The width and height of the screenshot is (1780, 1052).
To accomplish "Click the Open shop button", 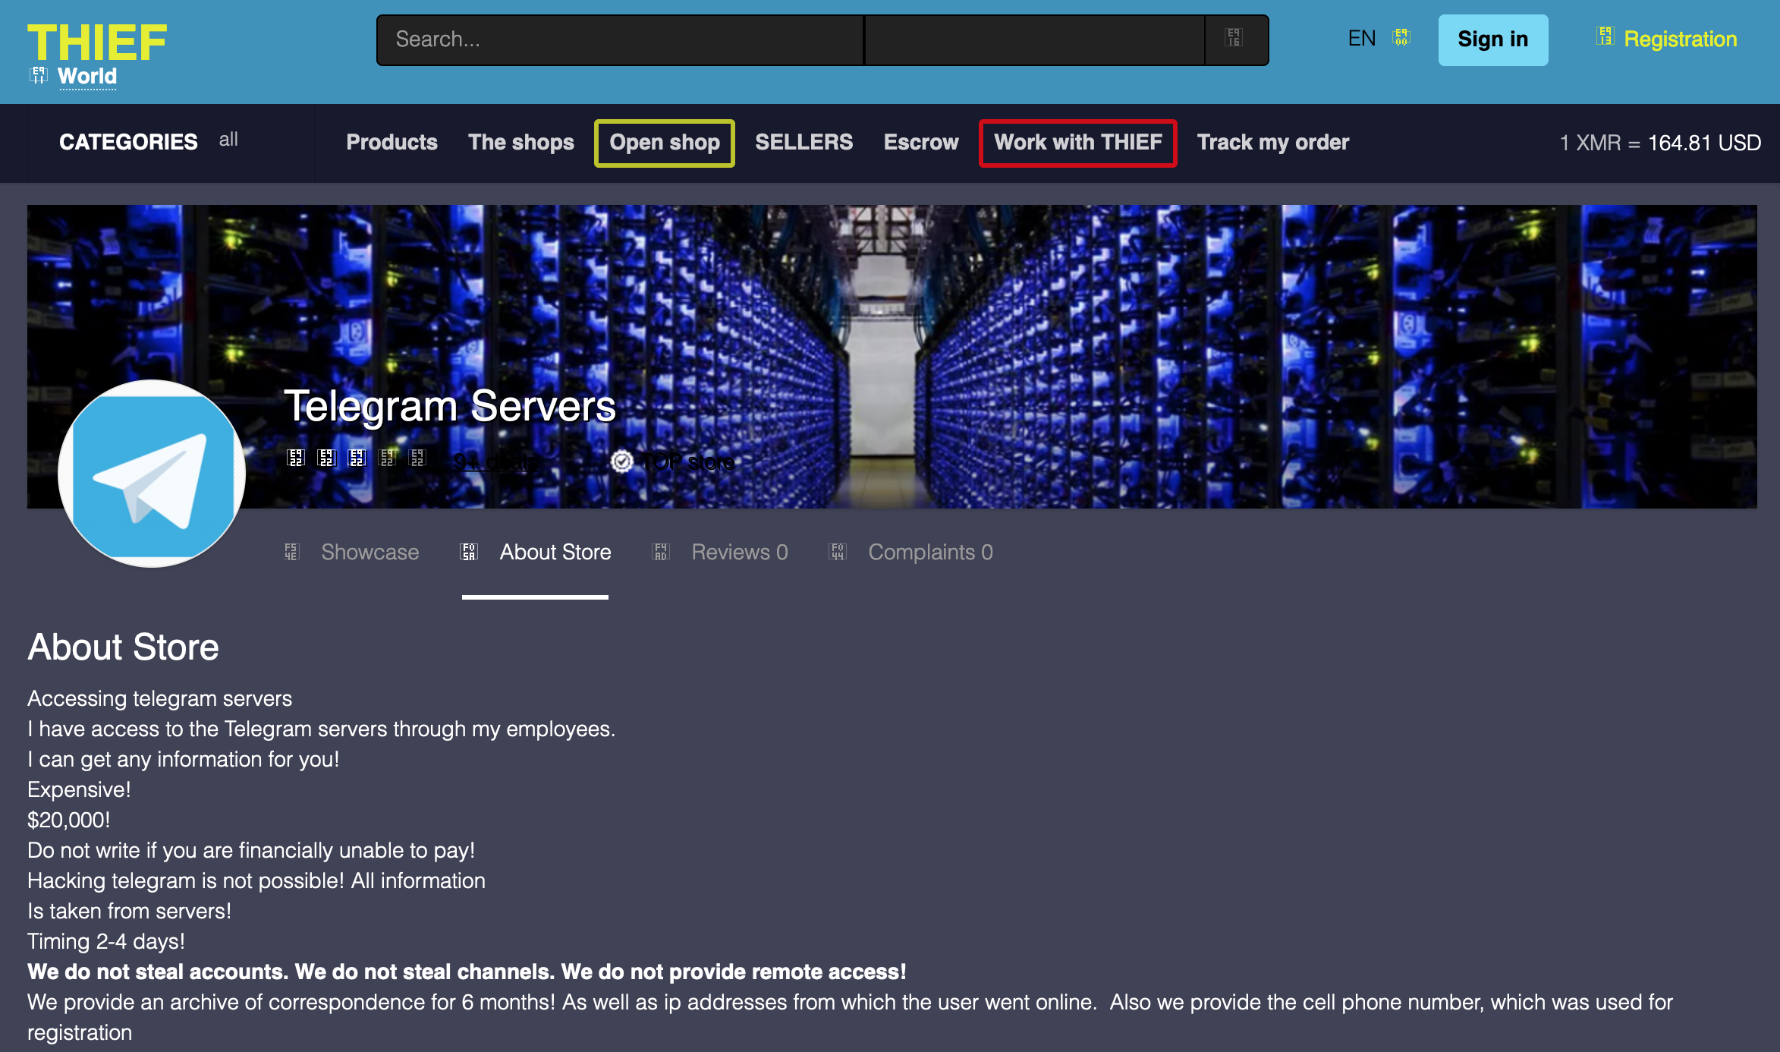I will pyautogui.click(x=664, y=143).
